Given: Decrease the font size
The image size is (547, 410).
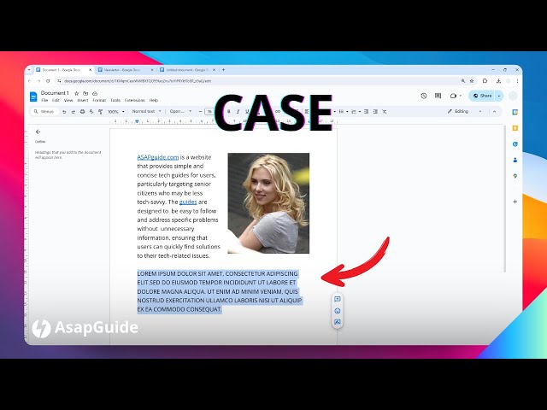Looking at the screenshot, I should (x=200, y=112).
